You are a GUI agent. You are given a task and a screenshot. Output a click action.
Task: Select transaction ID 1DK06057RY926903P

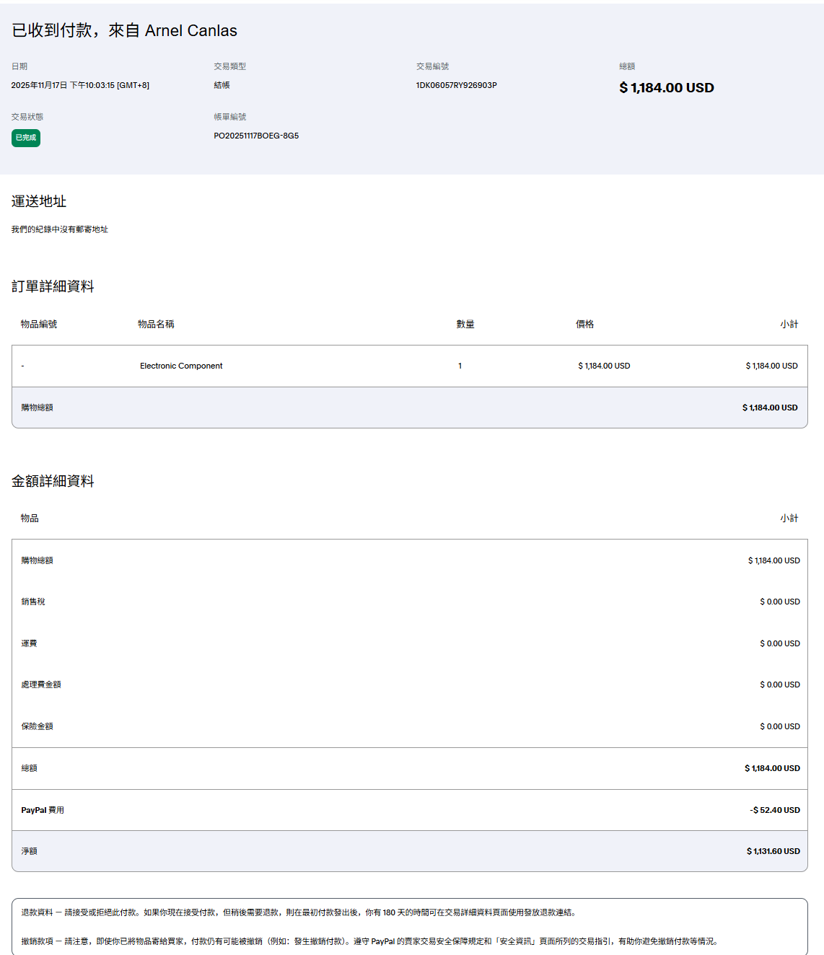(456, 85)
